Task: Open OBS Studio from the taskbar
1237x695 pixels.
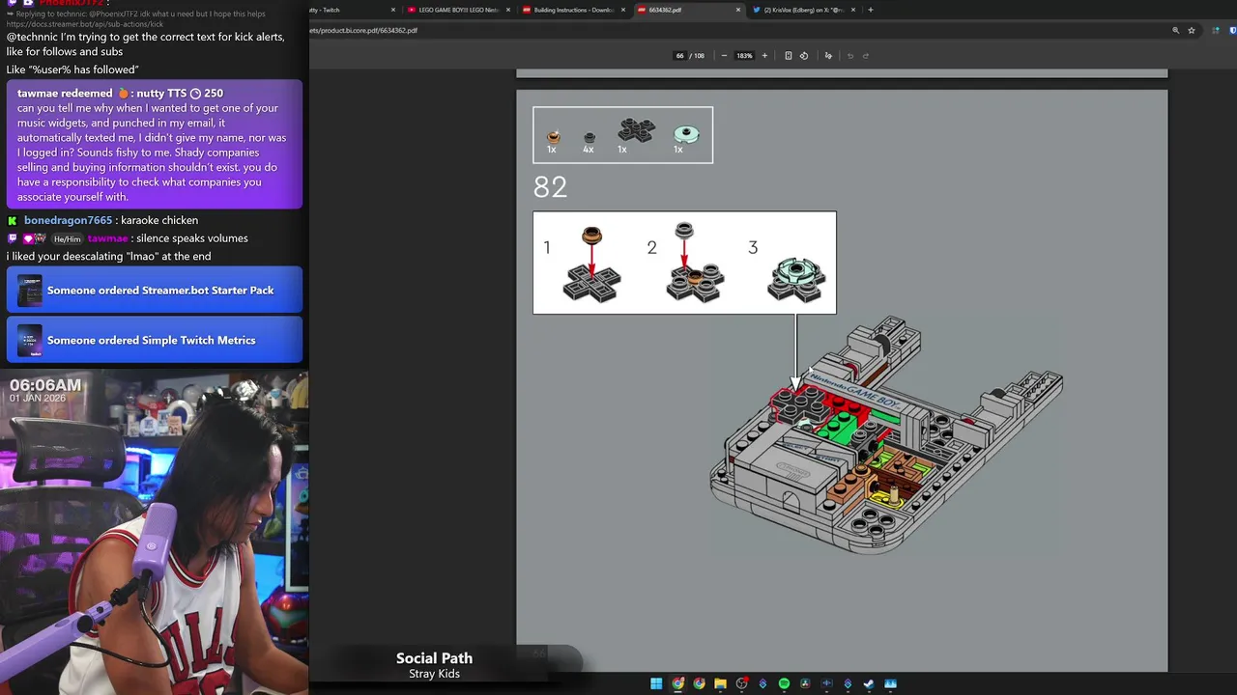Action: click(741, 684)
